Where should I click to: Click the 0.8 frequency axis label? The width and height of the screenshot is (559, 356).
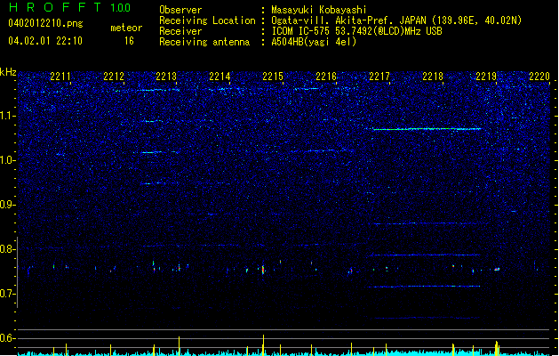[x=8, y=249]
